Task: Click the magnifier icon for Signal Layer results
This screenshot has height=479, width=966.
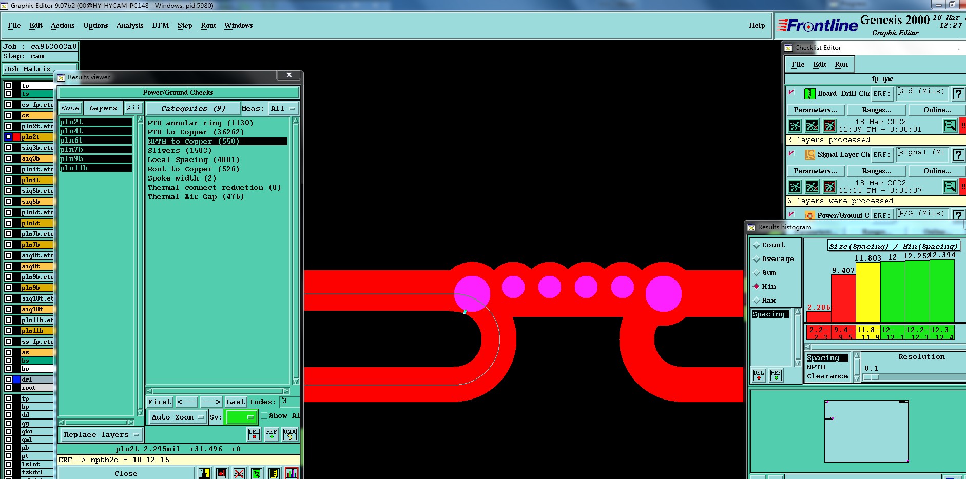Action: [x=950, y=187]
